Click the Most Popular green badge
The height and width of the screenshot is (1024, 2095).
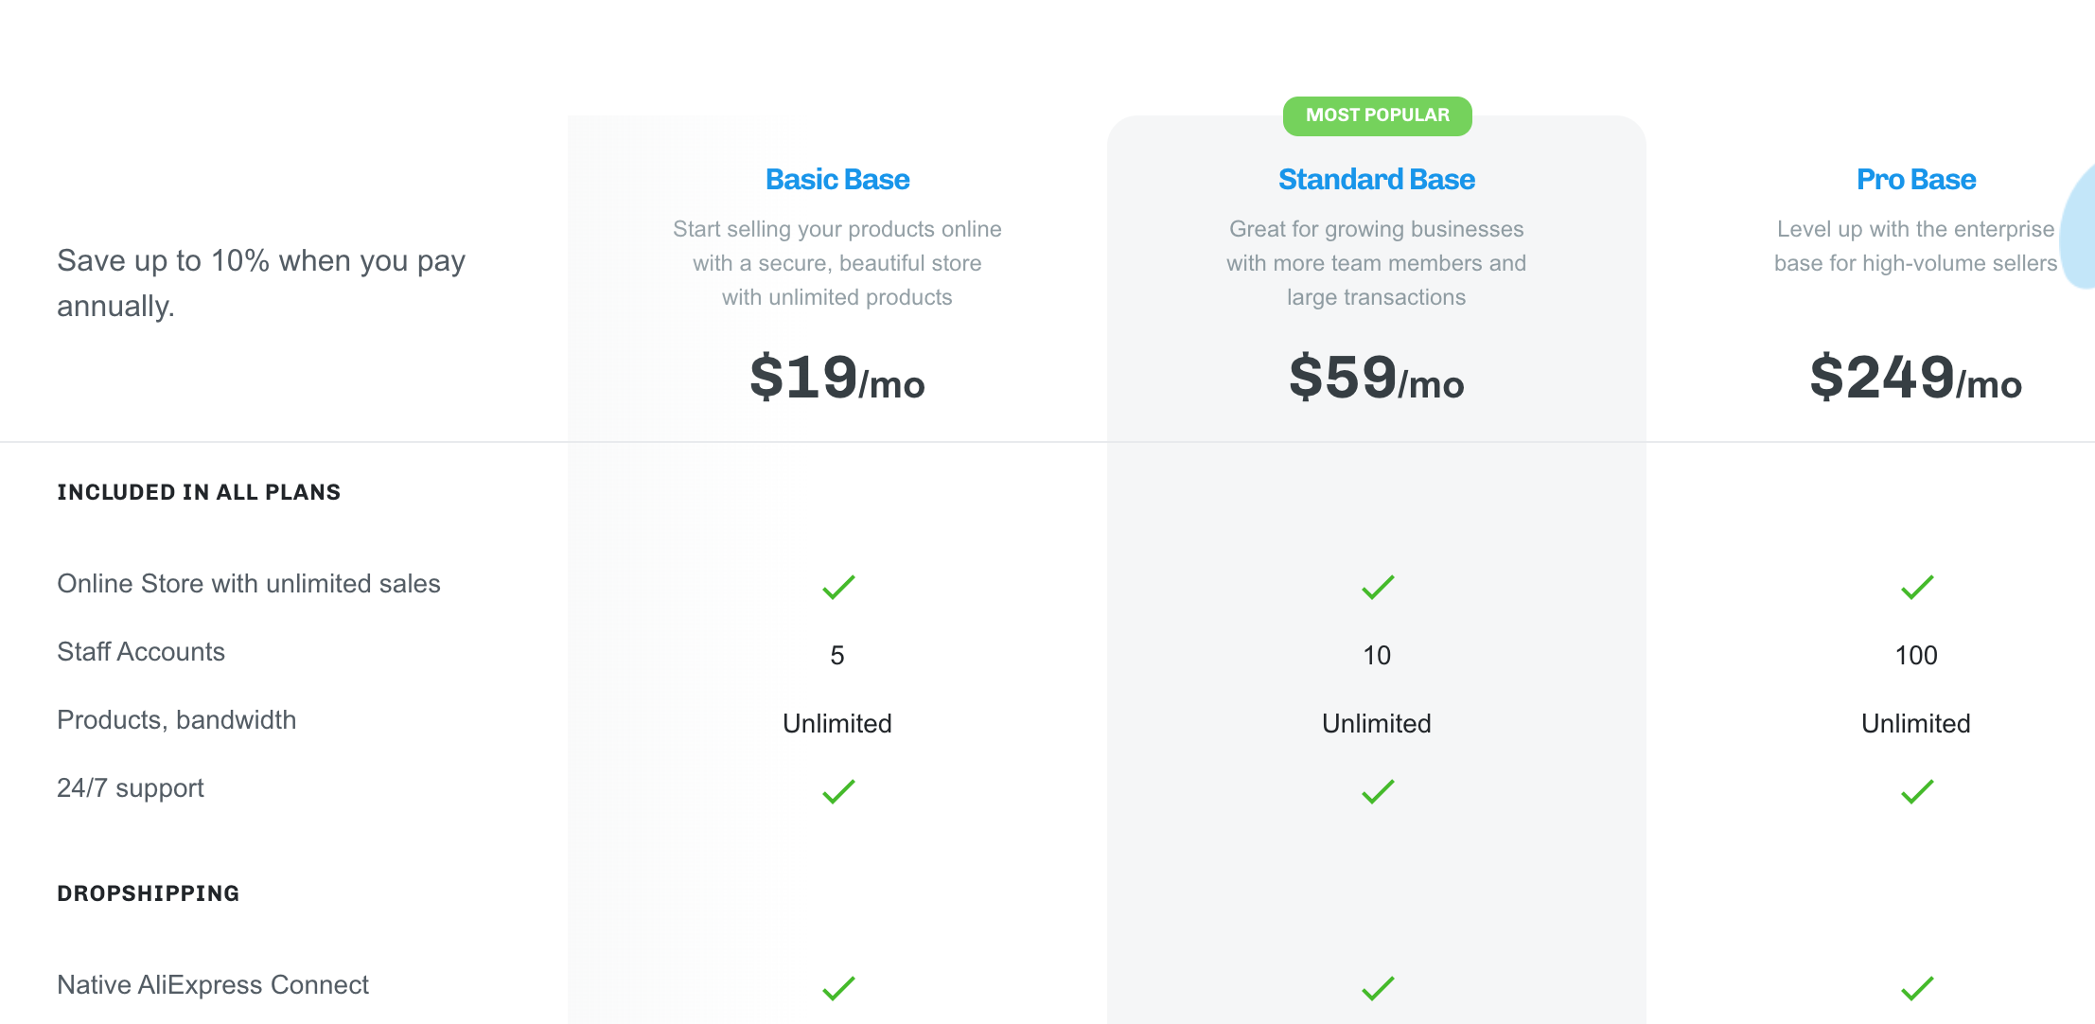click(x=1378, y=115)
